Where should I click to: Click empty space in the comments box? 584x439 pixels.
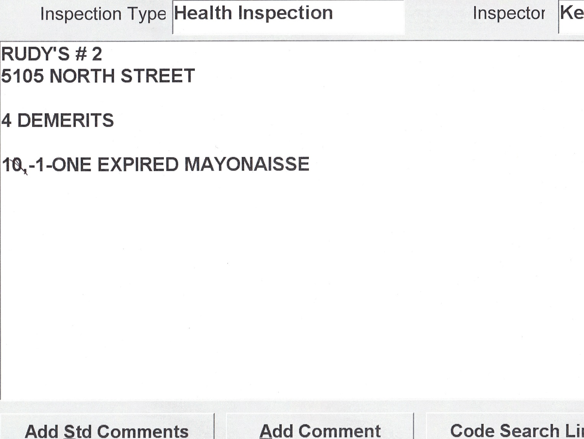(291, 287)
